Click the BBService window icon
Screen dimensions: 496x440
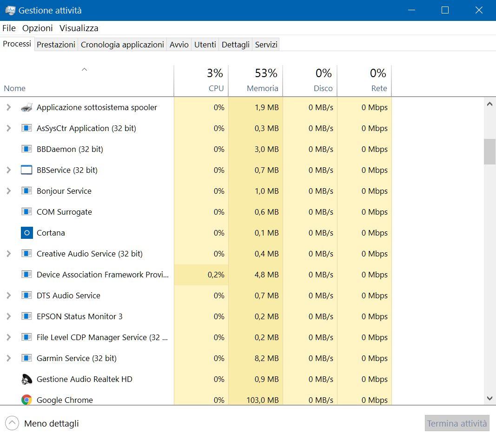pyautogui.click(x=26, y=170)
